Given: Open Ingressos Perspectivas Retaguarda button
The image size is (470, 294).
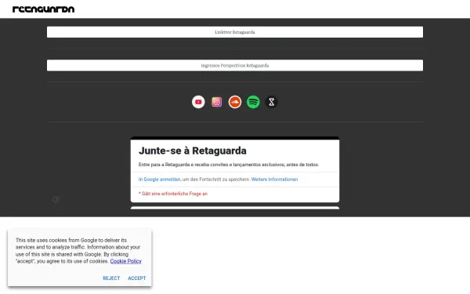Looking at the screenshot, I should pyautogui.click(x=235, y=65).
